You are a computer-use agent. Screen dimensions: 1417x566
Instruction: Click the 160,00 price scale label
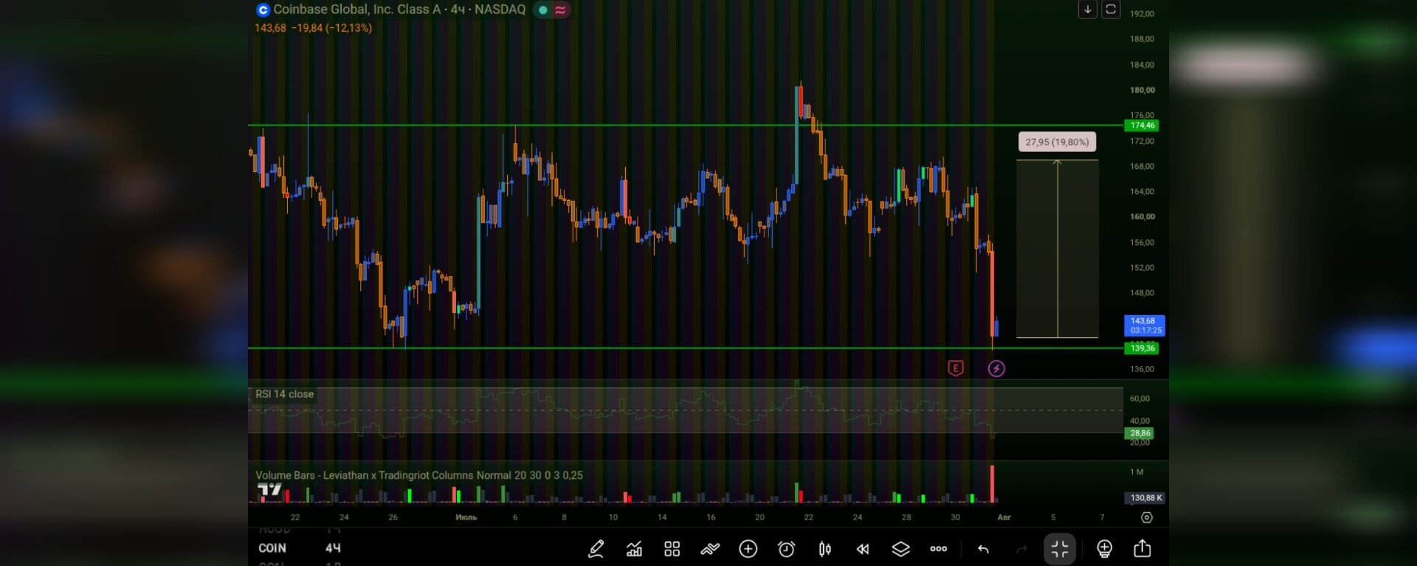pyautogui.click(x=1142, y=217)
